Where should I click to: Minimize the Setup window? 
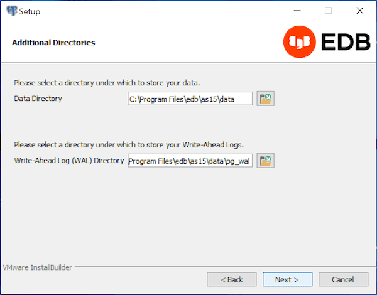coord(297,11)
